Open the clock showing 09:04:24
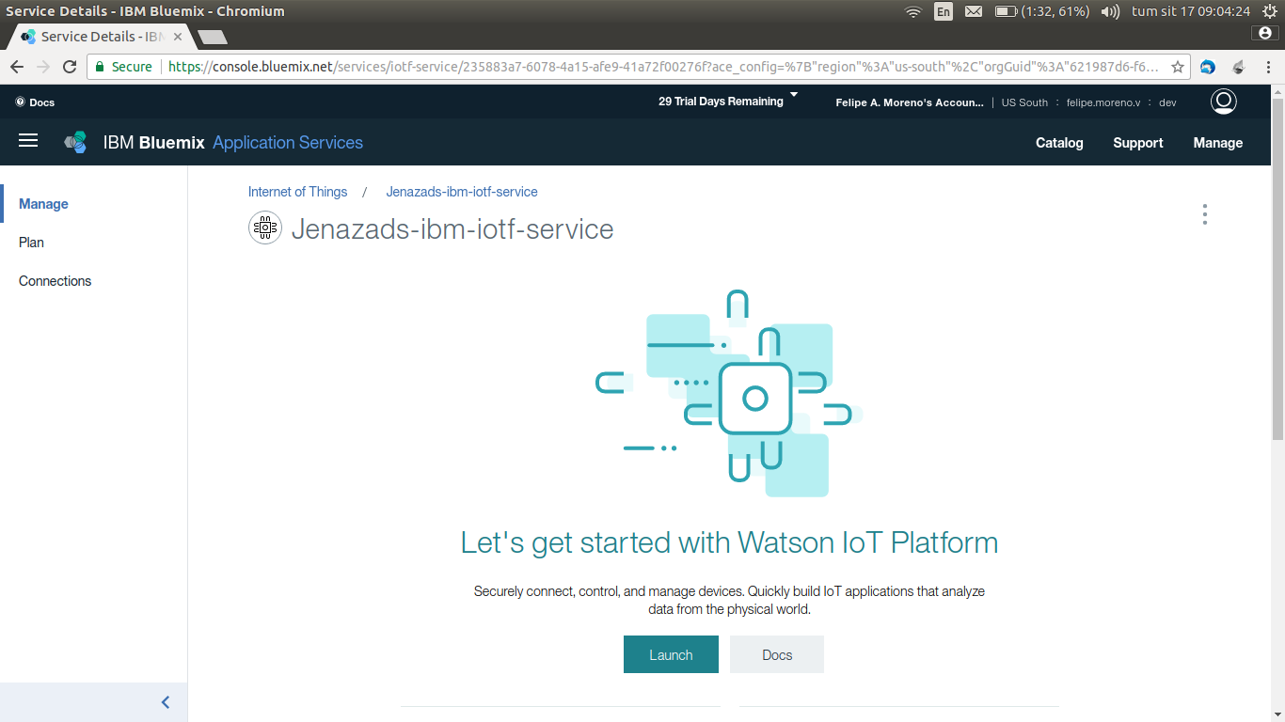The width and height of the screenshot is (1285, 722). point(1191,11)
